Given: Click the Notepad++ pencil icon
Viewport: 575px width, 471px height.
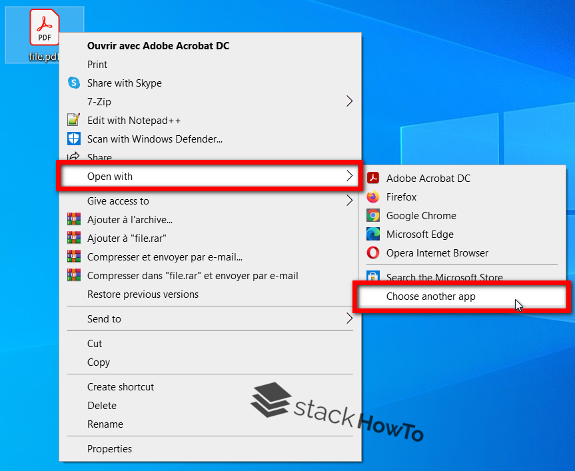Looking at the screenshot, I should pyautogui.click(x=74, y=120).
